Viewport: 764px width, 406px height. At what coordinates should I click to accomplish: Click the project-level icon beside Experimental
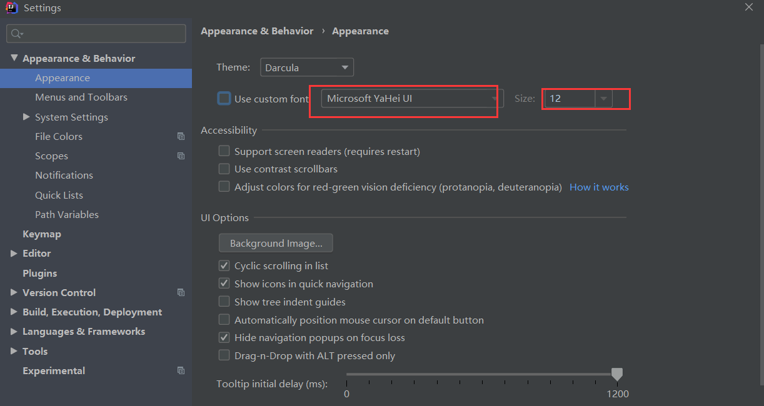pyautogui.click(x=181, y=370)
